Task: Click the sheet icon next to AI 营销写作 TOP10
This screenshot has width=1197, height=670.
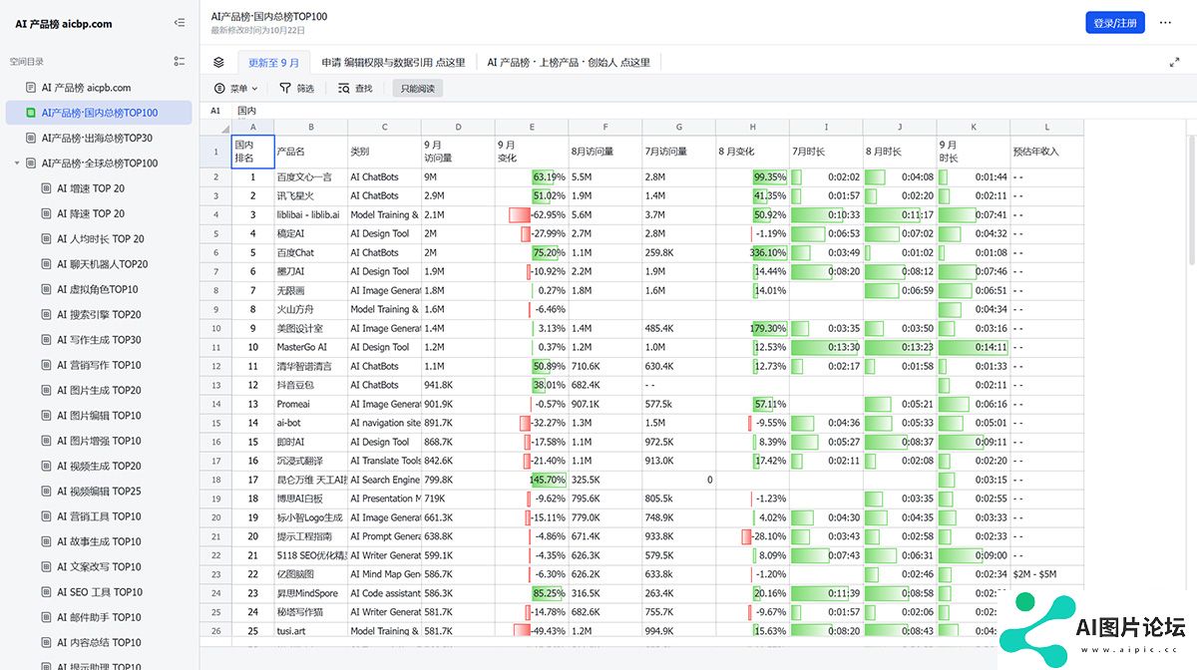Action: click(47, 365)
